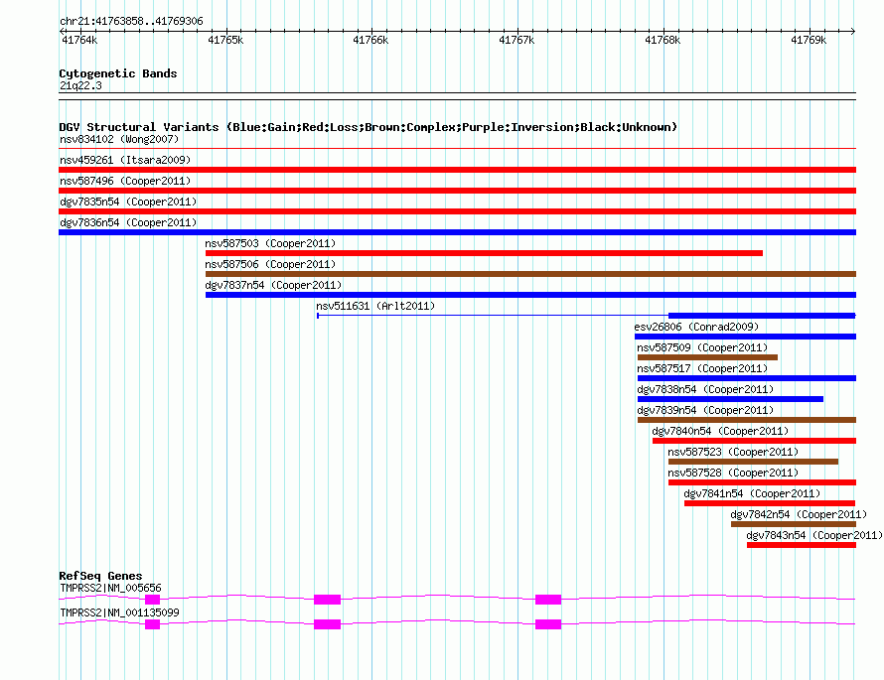Click the brown nsv587509 complex bar
884x680 pixels.
[x=707, y=357]
